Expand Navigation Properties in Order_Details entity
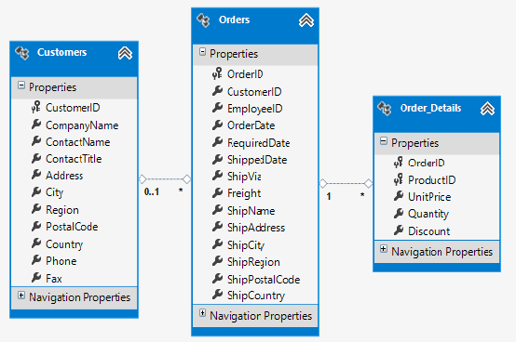This screenshot has height=342, width=516. pyautogui.click(x=384, y=249)
